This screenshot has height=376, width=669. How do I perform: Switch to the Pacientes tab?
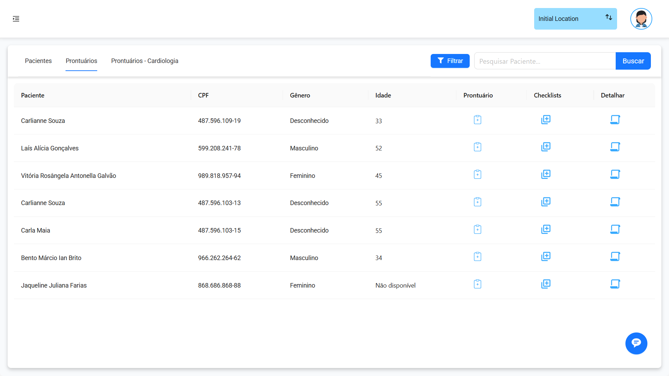click(x=38, y=61)
